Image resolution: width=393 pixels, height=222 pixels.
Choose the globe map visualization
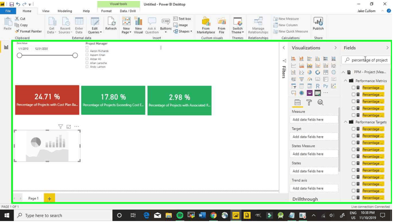pos(334,72)
